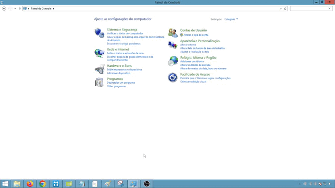Image resolution: width=335 pixels, height=188 pixels.
Task: Click the Facilidade de Acesso icon
Action: (x=173, y=78)
